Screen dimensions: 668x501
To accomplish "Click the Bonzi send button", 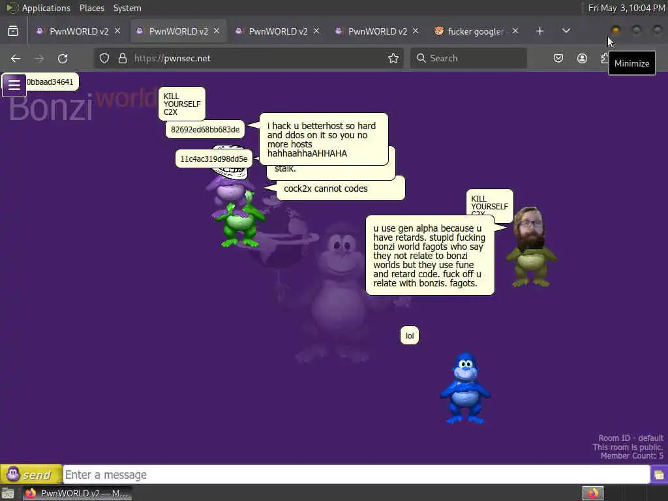I will pyautogui.click(x=31, y=474).
